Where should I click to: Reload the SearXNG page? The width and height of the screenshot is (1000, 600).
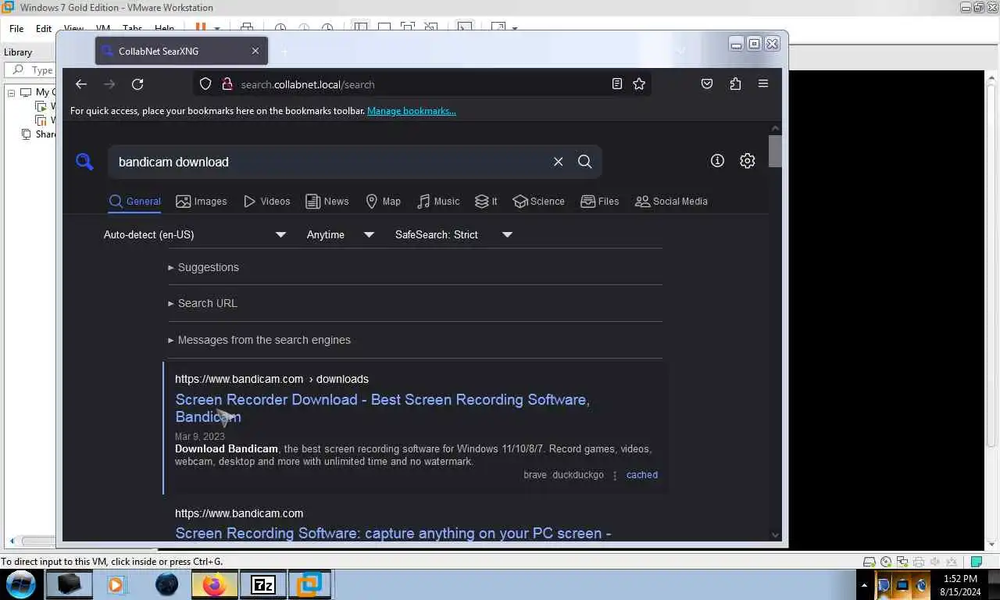pos(137,84)
